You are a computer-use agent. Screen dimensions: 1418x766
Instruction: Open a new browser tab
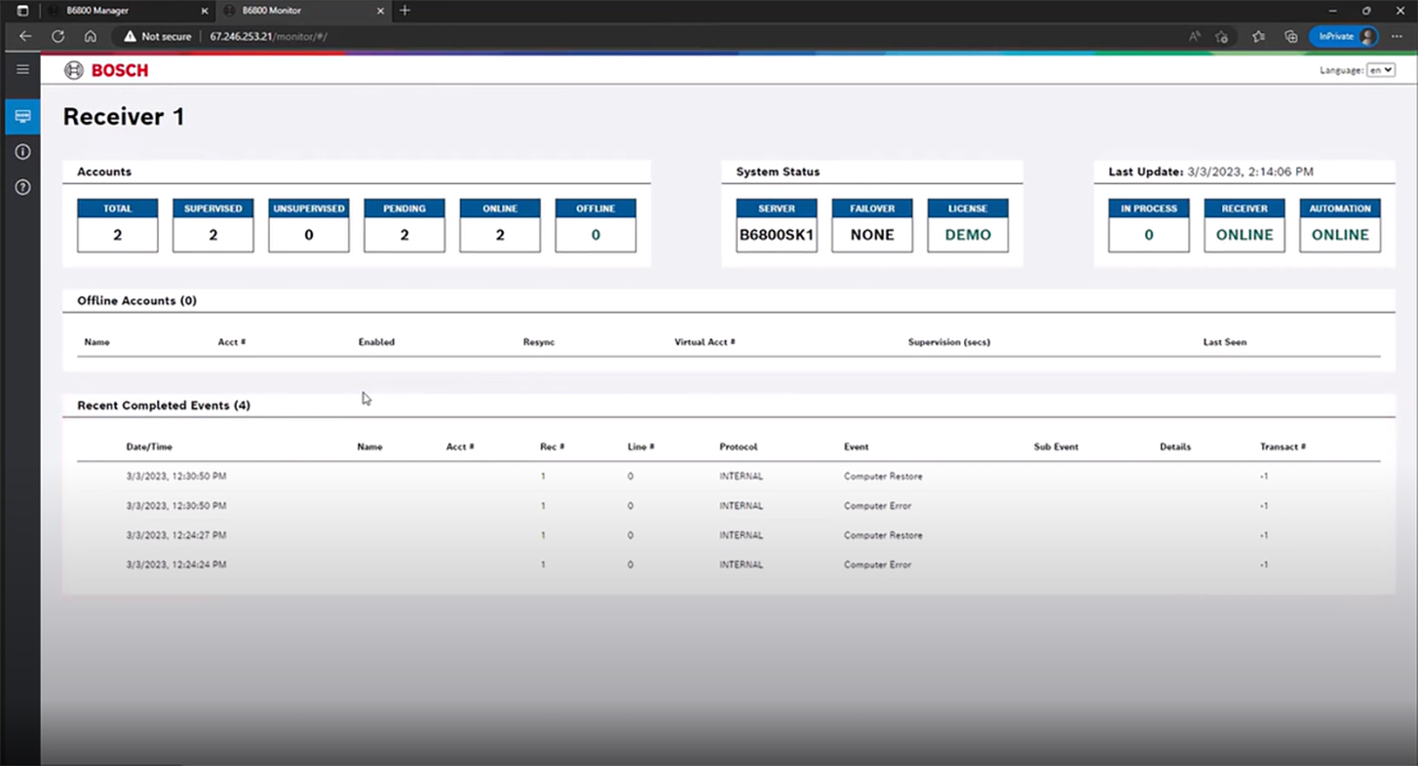404,11
